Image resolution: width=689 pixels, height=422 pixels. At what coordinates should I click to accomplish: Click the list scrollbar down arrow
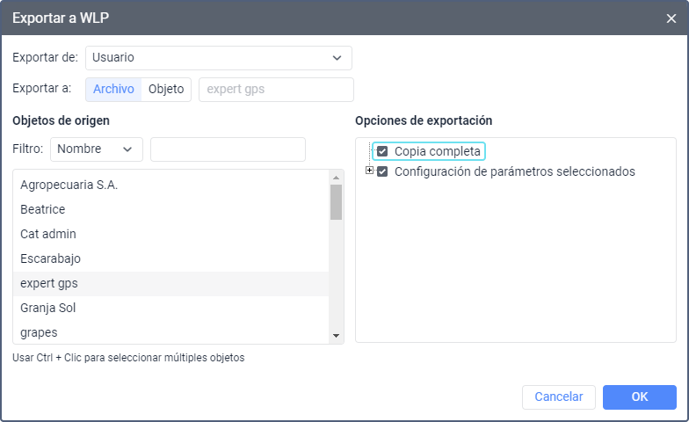(x=336, y=337)
